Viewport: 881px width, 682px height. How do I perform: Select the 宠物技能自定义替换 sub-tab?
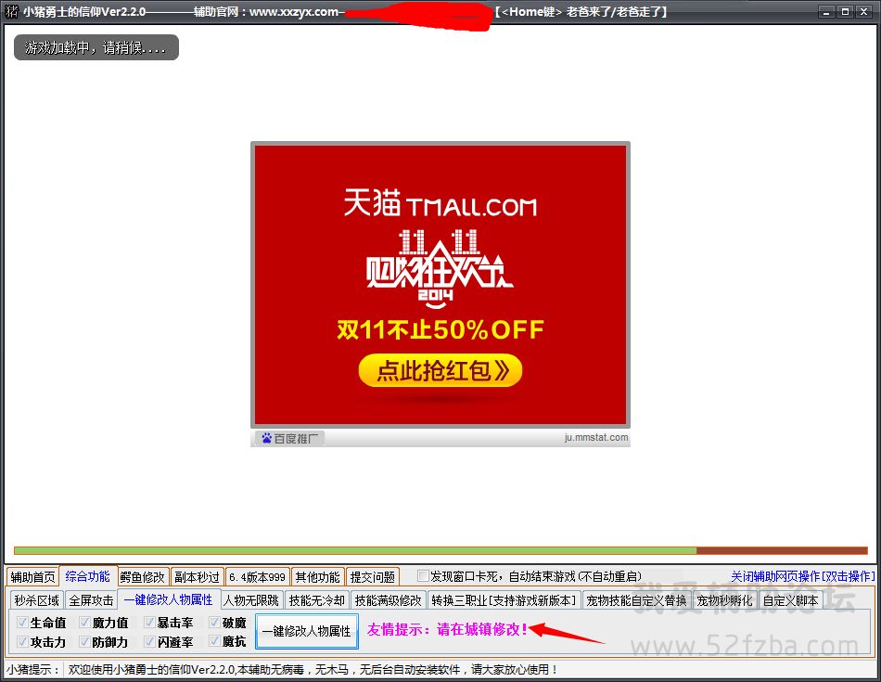click(636, 600)
